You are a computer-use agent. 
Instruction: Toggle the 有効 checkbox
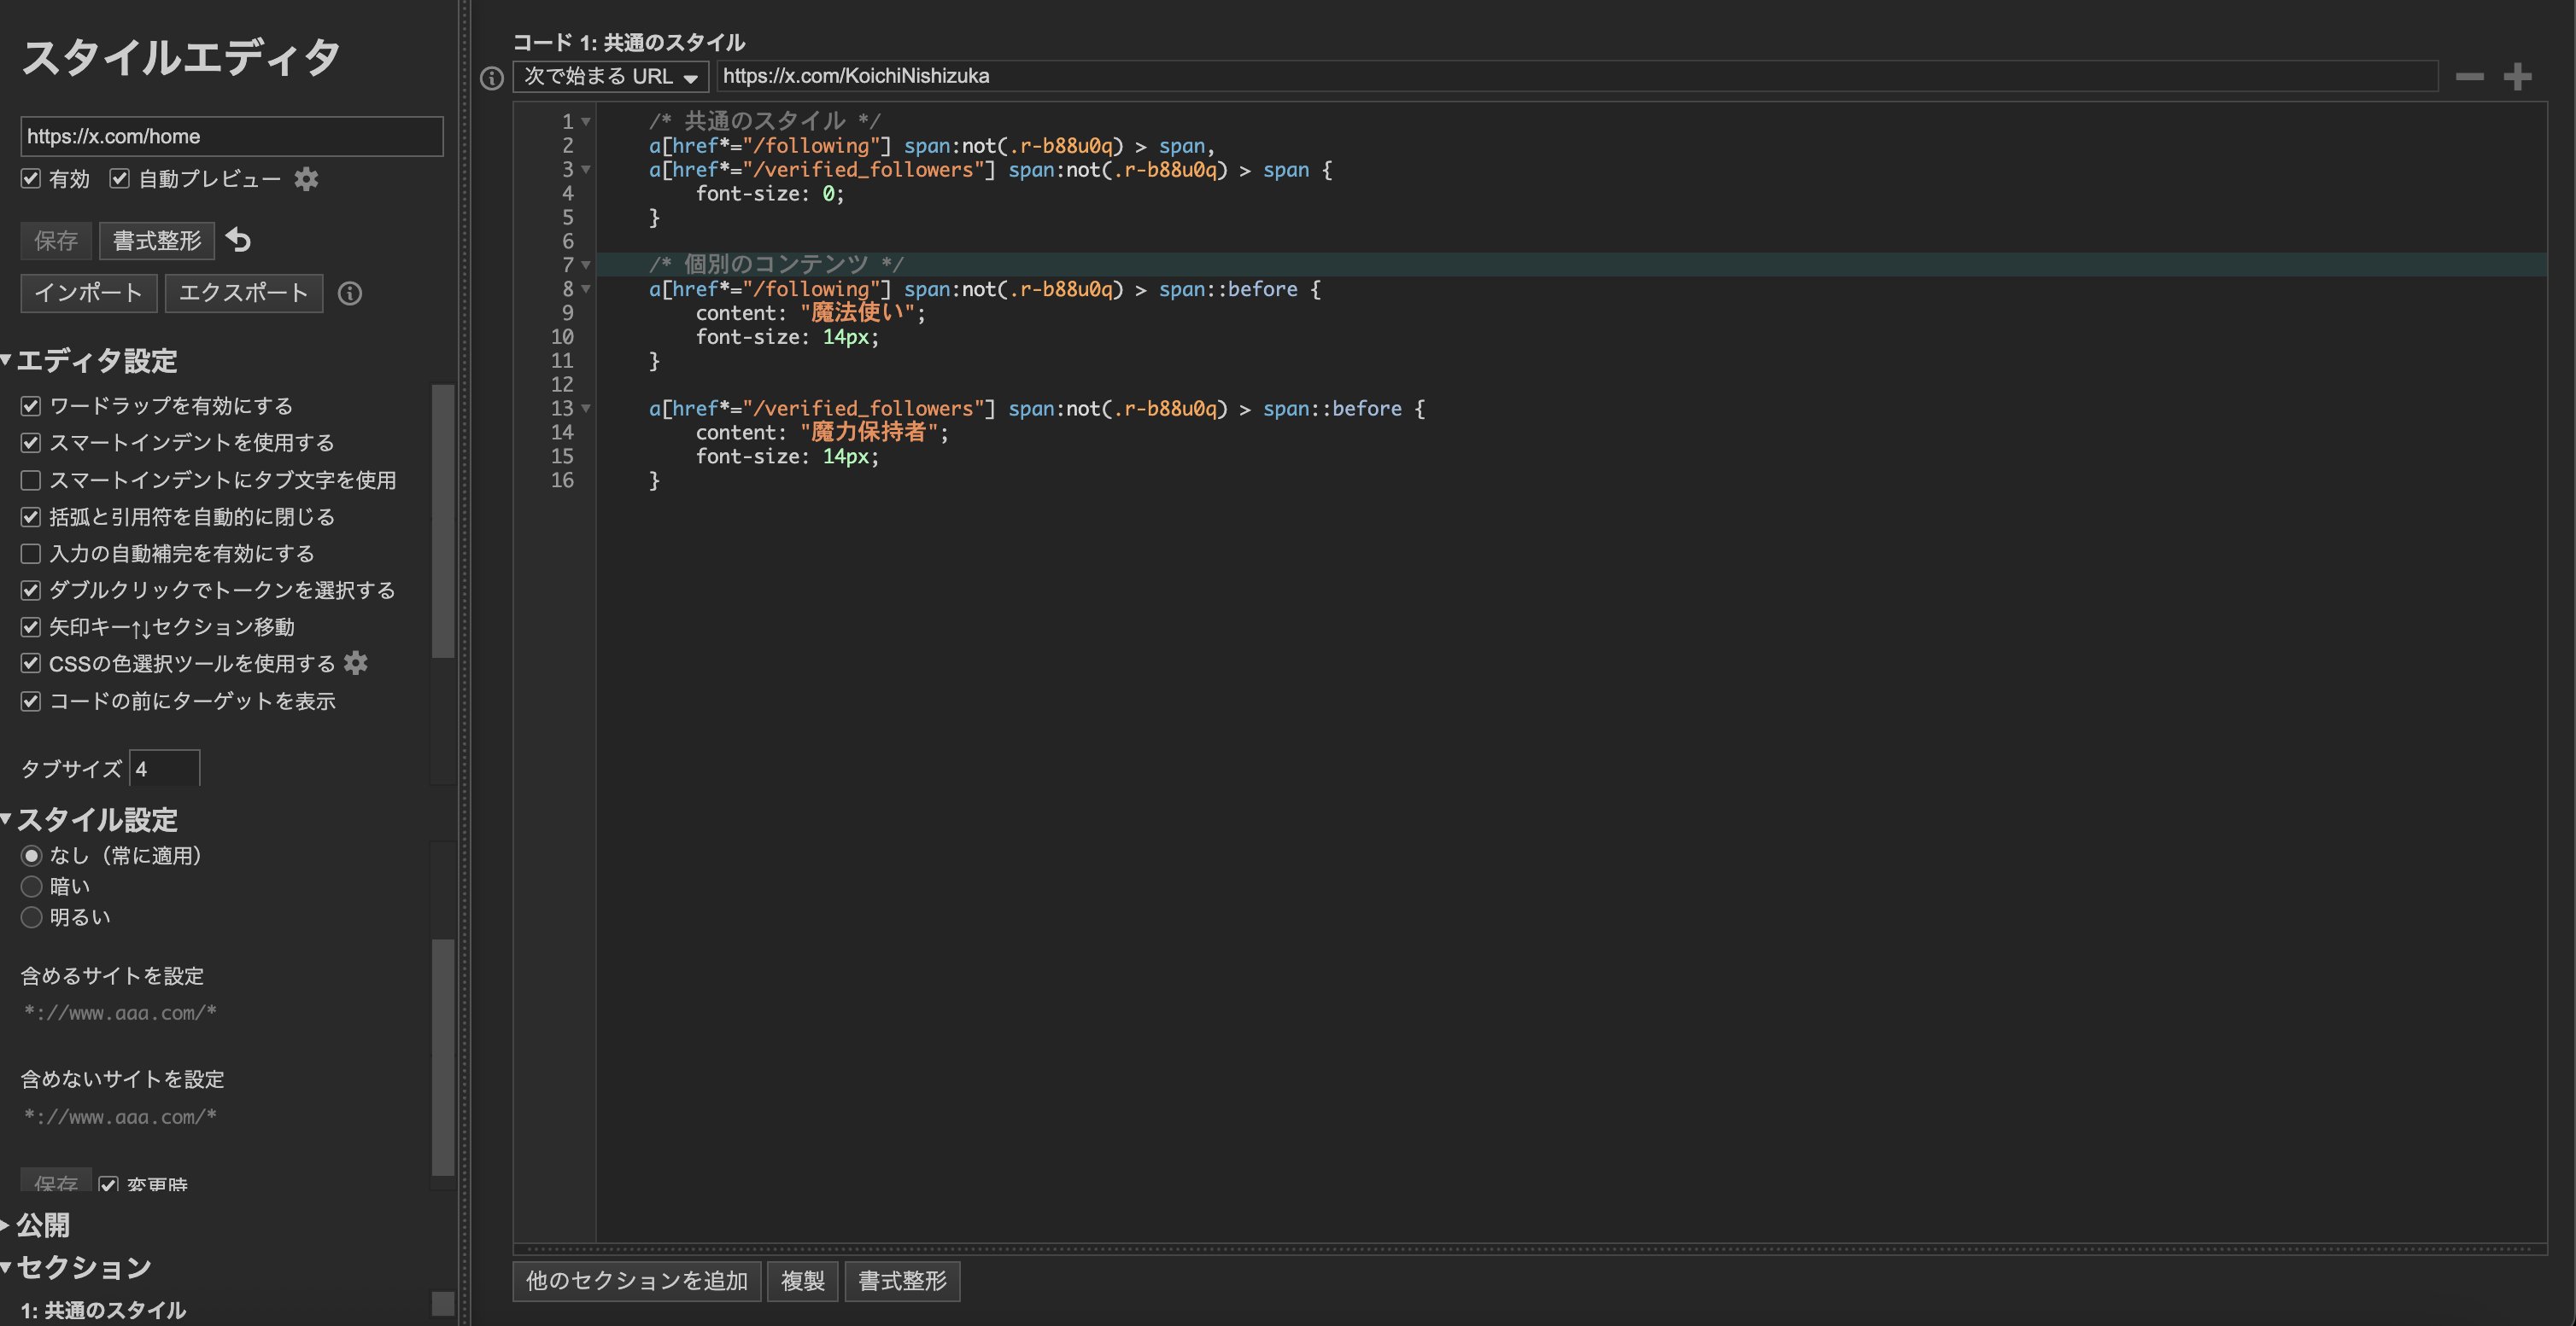(31, 179)
